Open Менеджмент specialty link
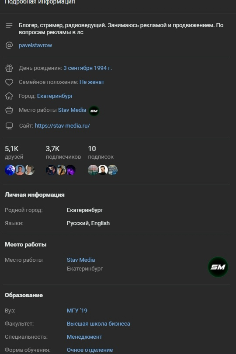Screen dimensions: 236x354 click(x=84, y=337)
